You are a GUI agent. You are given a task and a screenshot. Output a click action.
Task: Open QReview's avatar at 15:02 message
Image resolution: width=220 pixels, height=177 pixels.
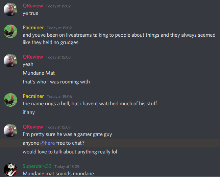(10, 9)
